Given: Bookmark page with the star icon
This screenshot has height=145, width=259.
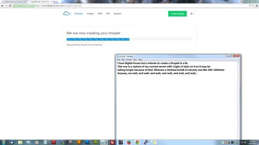Looking at the screenshot, I should click(x=253, y=6).
